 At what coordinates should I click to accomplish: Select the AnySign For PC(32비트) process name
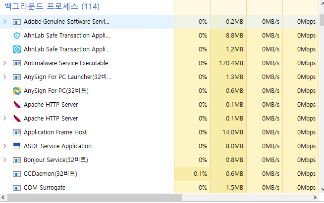(x=56, y=91)
